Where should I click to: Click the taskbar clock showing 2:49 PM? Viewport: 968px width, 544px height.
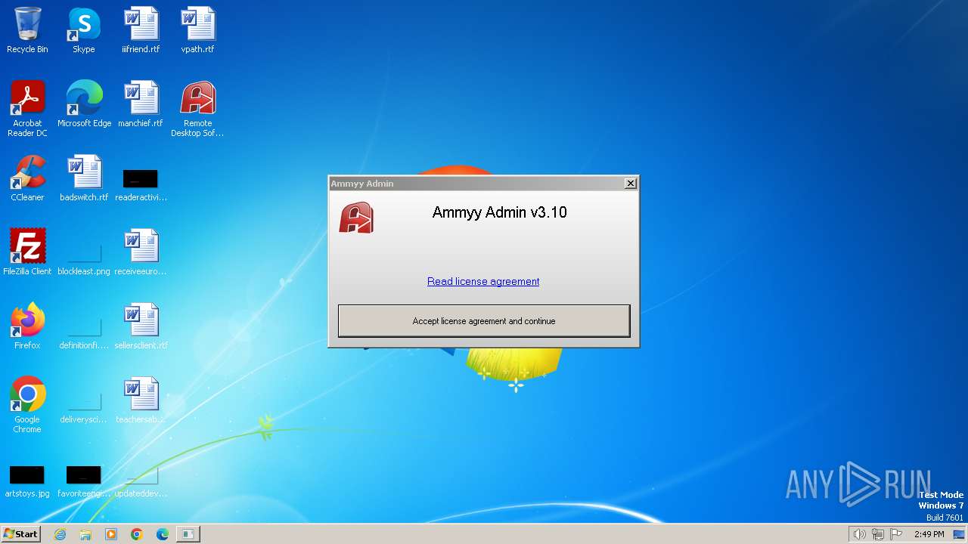929,534
